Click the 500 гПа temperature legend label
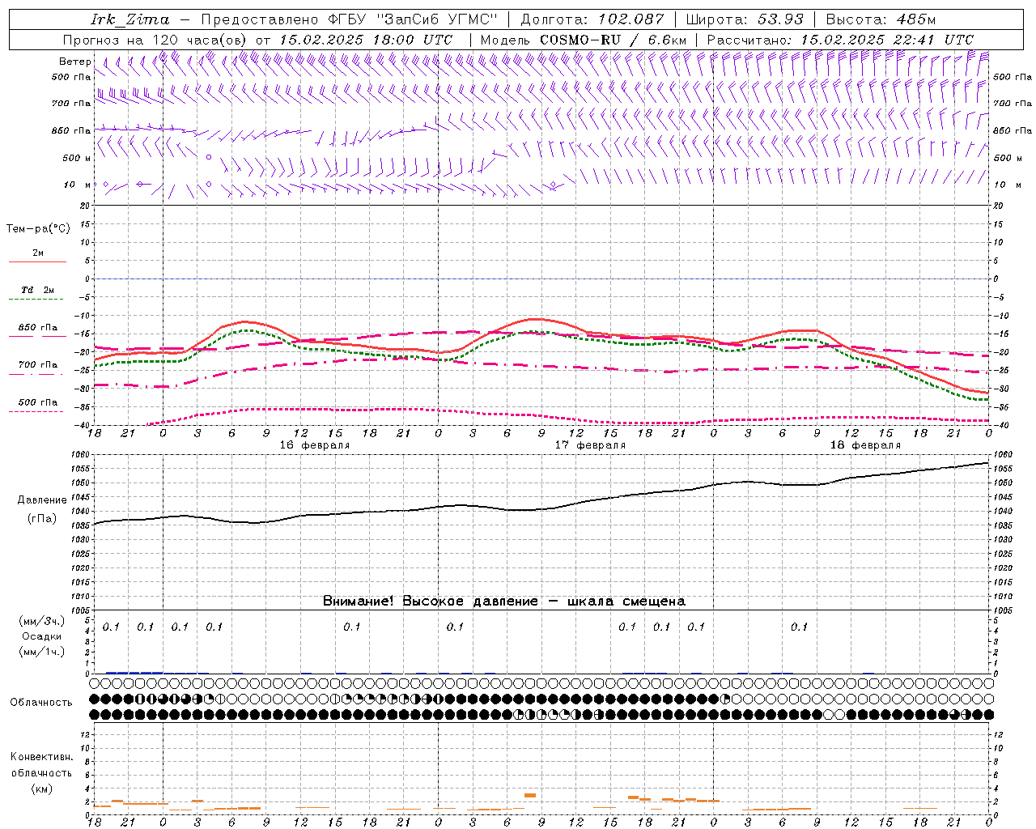The height and width of the screenshot is (829, 1036). [x=38, y=402]
